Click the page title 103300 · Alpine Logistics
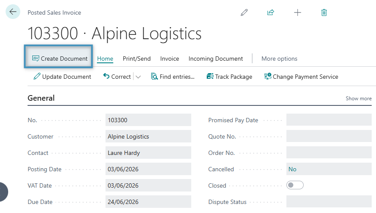 [x=115, y=33]
